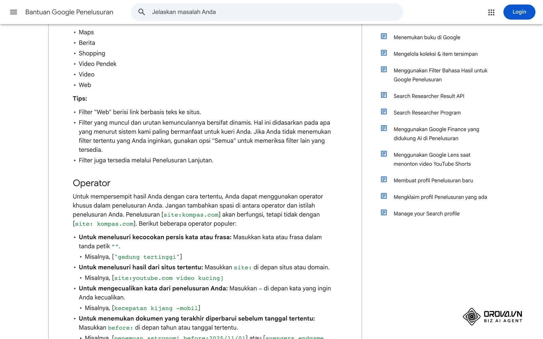Image resolution: width=543 pixels, height=339 pixels.
Task: Click article icon beside Mengelola koleksi & item tersimpan
Action: [x=384, y=53]
